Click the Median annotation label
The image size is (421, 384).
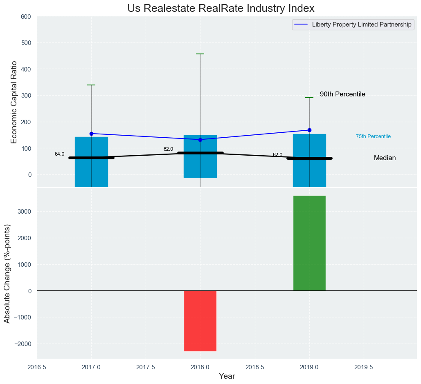point(385,158)
